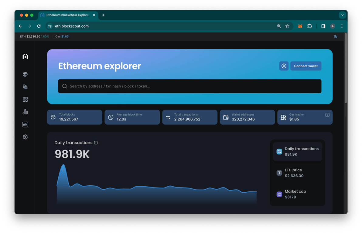View charts via the bar chart sidebar icon
The image size is (362, 233).
[25, 112]
